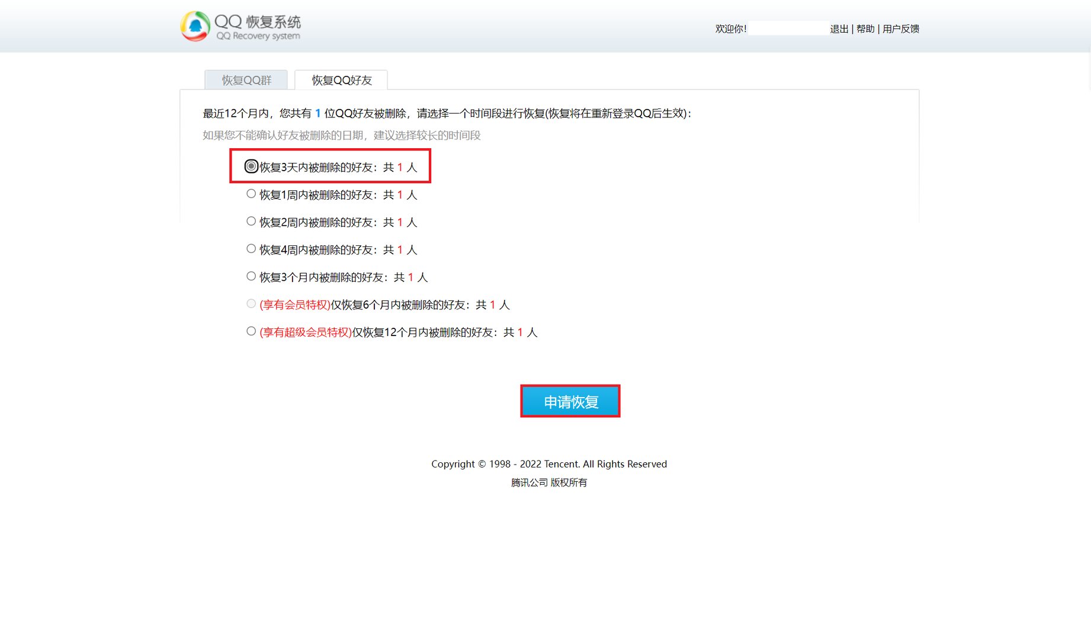This screenshot has width=1091, height=640.
Task: Switch to the 恢复QQ群 tab
Action: click(245, 80)
